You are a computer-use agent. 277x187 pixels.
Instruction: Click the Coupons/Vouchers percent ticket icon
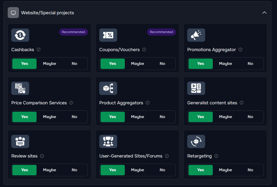click(108, 35)
